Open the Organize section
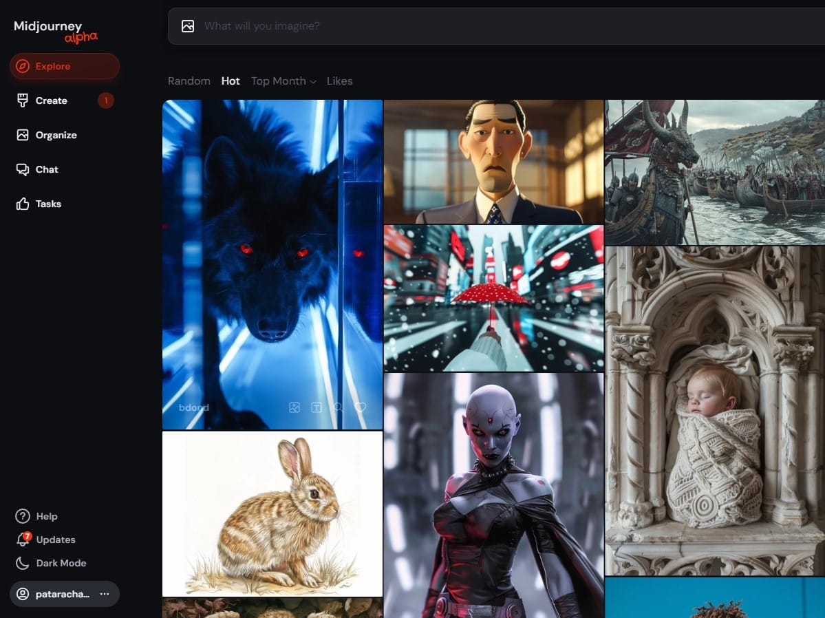Viewport: 825px width, 618px height. coord(56,135)
